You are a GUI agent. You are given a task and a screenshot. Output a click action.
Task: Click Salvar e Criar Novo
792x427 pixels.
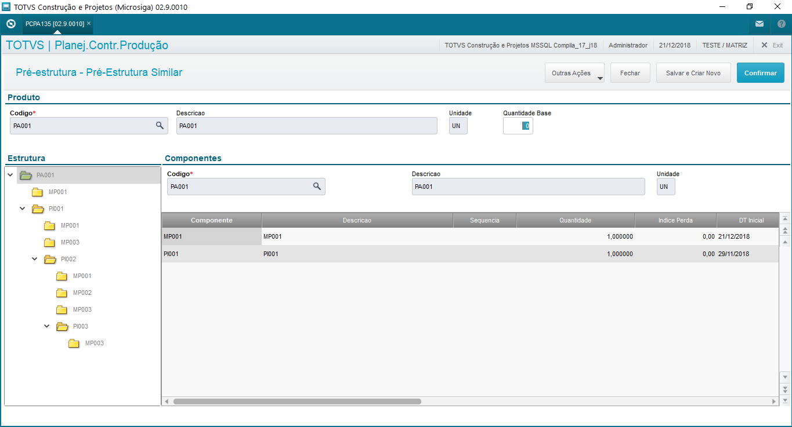pyautogui.click(x=693, y=73)
